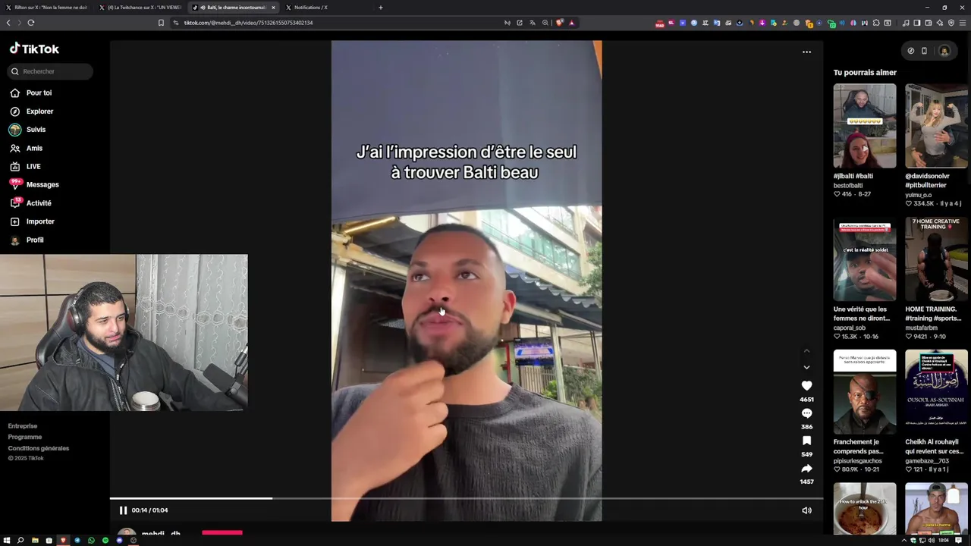Visit bestofbalti creator profile

[x=848, y=186]
